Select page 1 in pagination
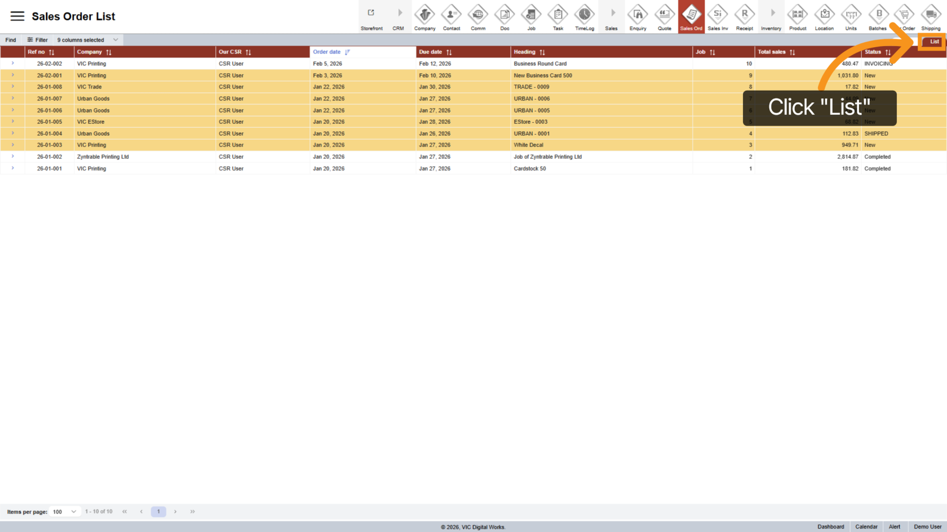 point(158,512)
